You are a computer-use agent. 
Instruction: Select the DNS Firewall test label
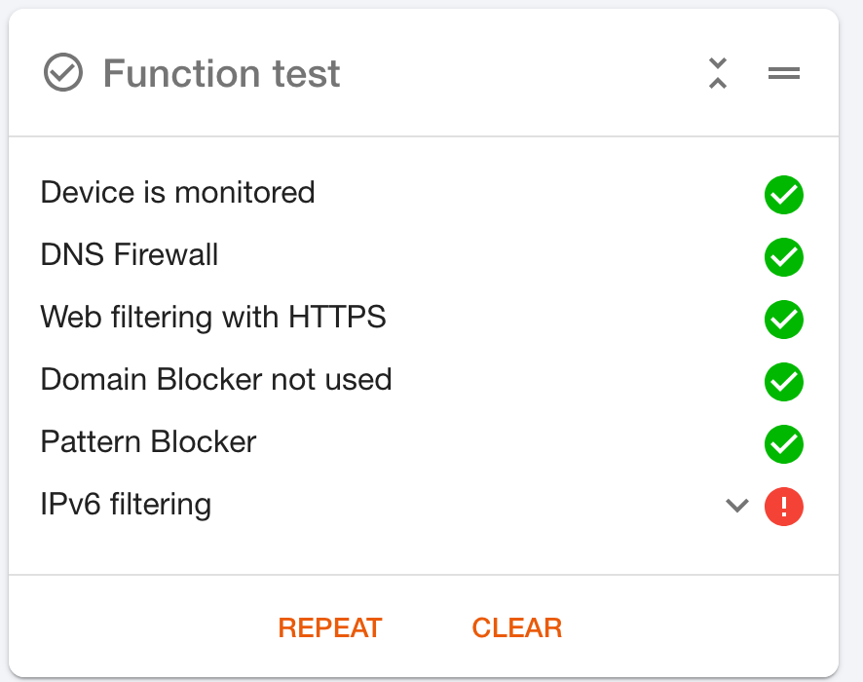[129, 255]
